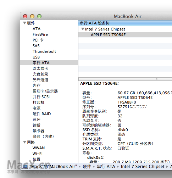The width and height of the screenshot is (172, 178).
Task: Click Intel 7 Series Chipset in path bar
Action: click(x=143, y=167)
